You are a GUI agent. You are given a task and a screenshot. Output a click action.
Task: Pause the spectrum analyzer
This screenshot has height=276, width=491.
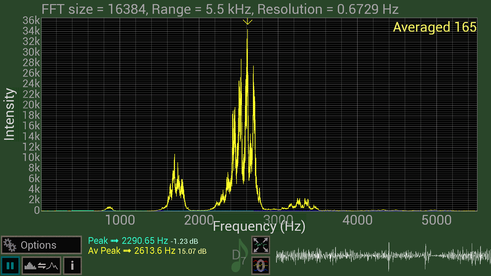pos(10,266)
